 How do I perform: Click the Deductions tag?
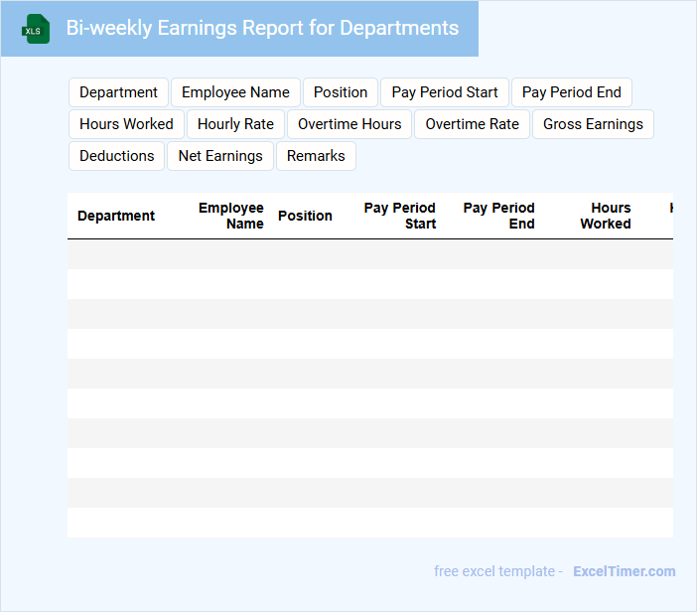(x=117, y=156)
